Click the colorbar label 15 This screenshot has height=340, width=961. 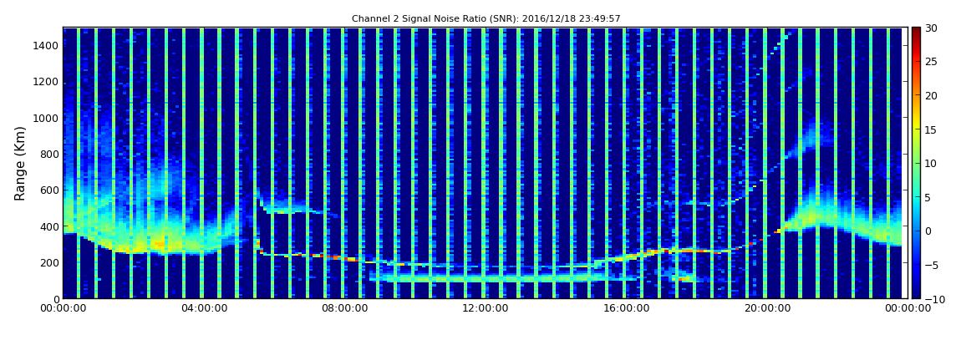point(931,129)
